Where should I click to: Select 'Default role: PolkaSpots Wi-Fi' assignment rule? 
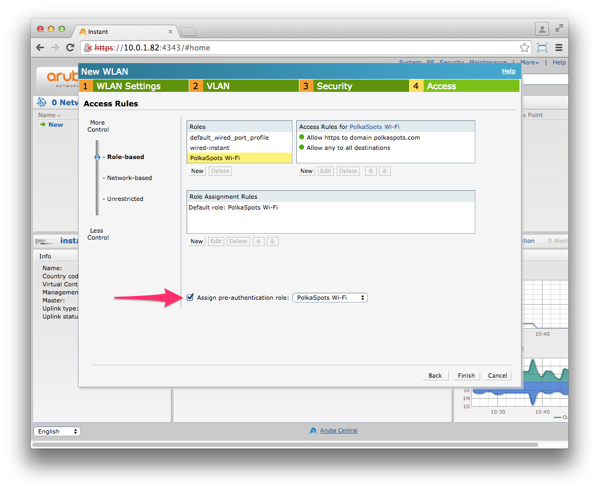[331, 207]
